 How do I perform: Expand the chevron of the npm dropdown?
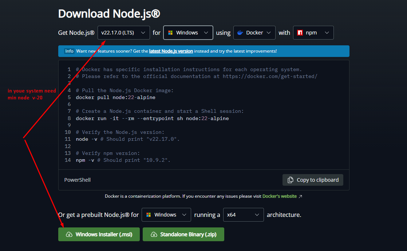pos(327,33)
